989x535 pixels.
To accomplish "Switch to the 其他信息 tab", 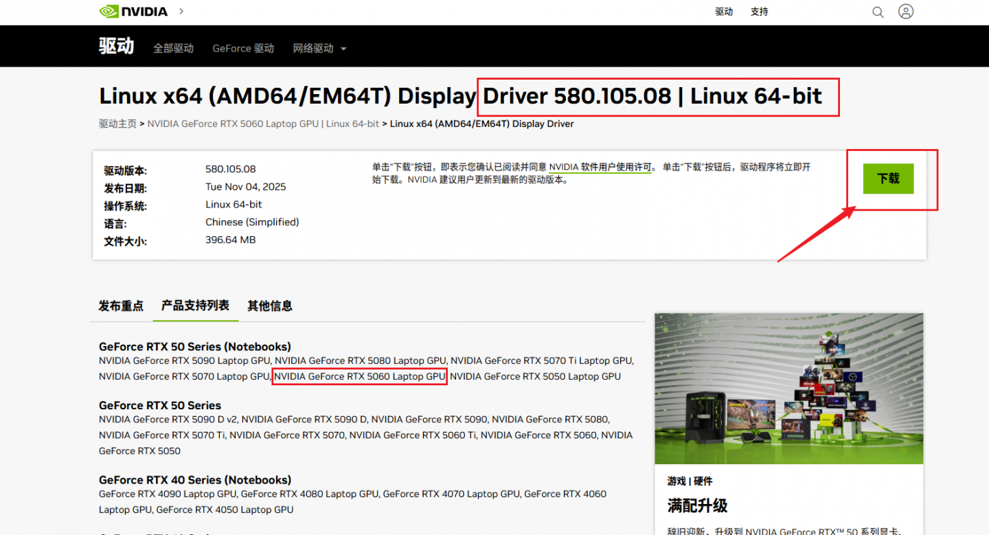I will pos(270,306).
